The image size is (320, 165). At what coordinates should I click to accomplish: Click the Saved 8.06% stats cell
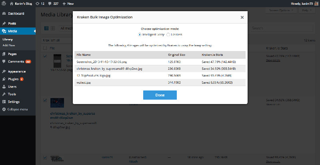pyautogui.click(x=217, y=82)
